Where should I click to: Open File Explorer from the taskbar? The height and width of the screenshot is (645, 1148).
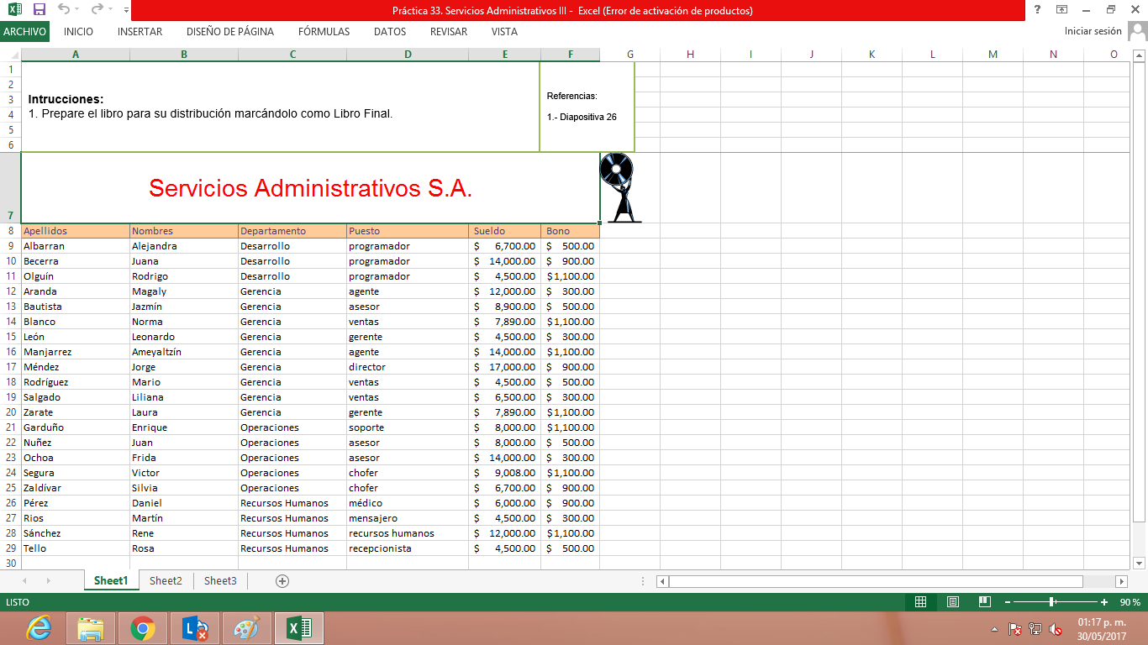tap(91, 628)
